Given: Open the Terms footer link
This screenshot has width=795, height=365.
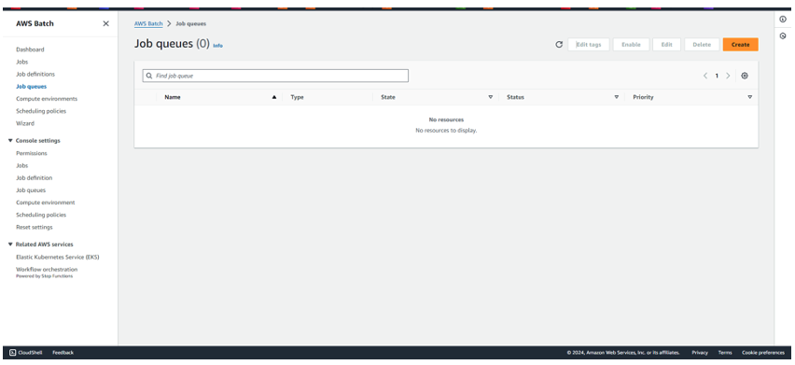Looking at the screenshot, I should tap(725, 352).
